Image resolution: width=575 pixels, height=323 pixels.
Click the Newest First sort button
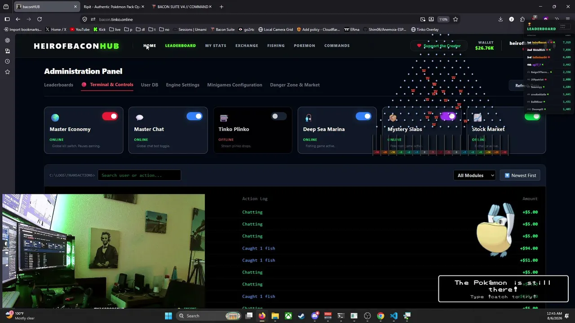tap(520, 175)
